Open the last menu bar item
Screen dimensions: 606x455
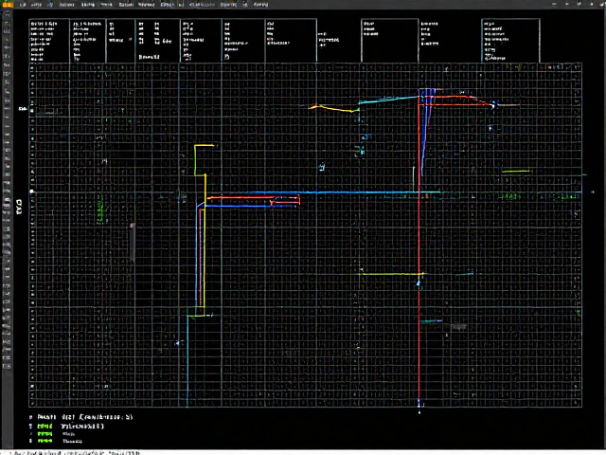click(x=261, y=5)
